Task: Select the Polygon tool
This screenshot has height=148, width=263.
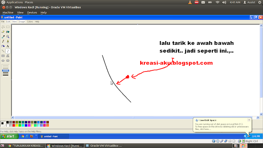Action: coord(8,56)
